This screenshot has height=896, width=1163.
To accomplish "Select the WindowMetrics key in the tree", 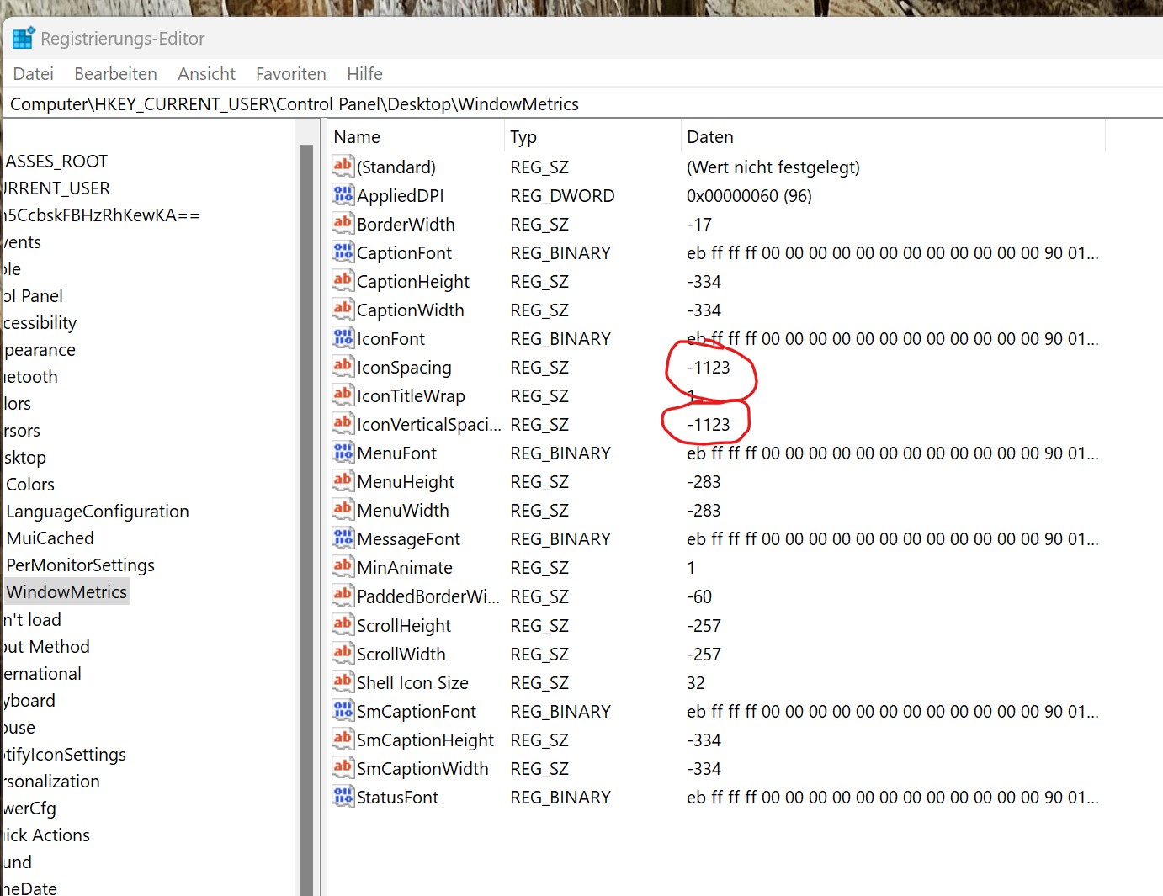I will [66, 591].
